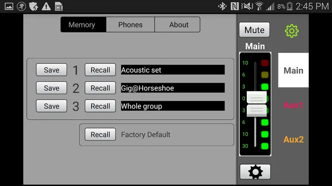The width and height of the screenshot is (332, 186).
Task: Tap the cell signal strength icon
Action: 270,6
